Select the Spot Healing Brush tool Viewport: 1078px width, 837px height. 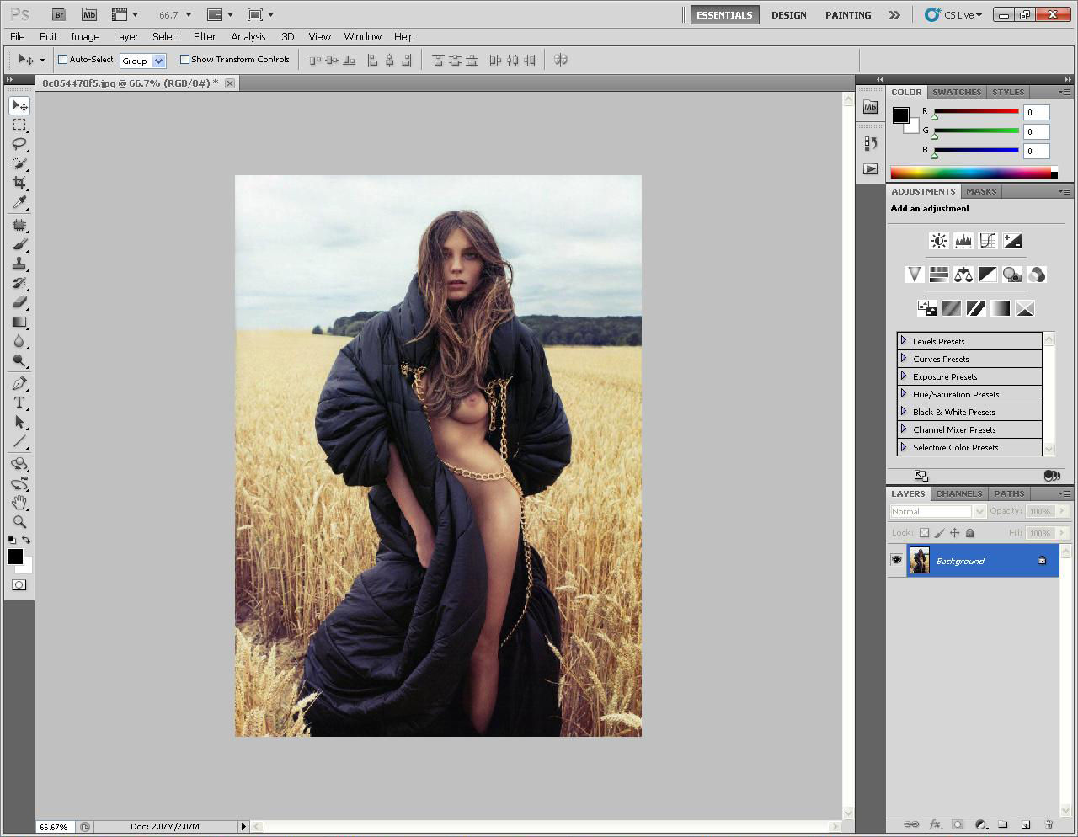(x=19, y=225)
